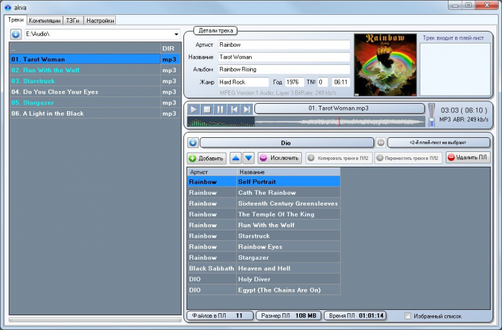Select playlist track Holy Diver

coord(264,279)
